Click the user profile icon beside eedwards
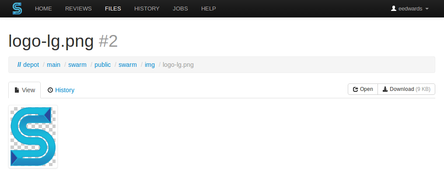This screenshot has width=444, height=170. pos(393,8)
